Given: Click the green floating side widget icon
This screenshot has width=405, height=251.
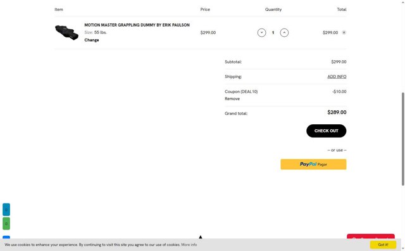Looking at the screenshot, I should pyautogui.click(x=6, y=224).
